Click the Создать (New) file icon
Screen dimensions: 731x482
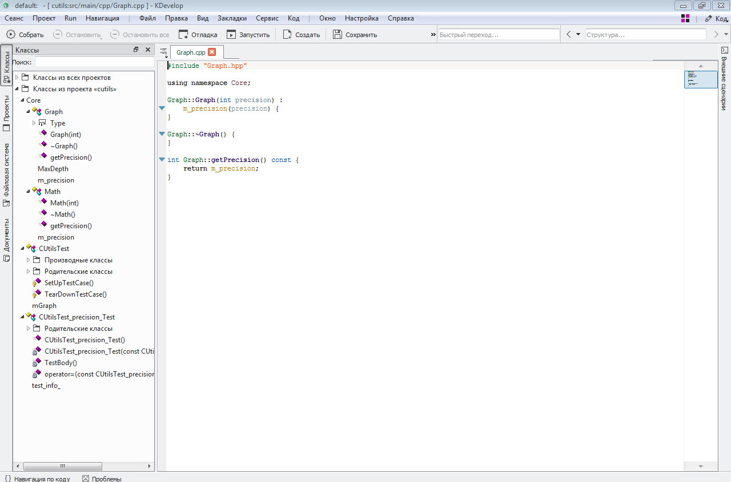click(287, 35)
